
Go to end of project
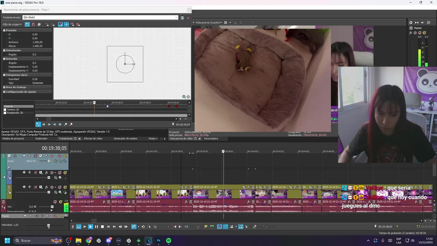click(x=114, y=227)
